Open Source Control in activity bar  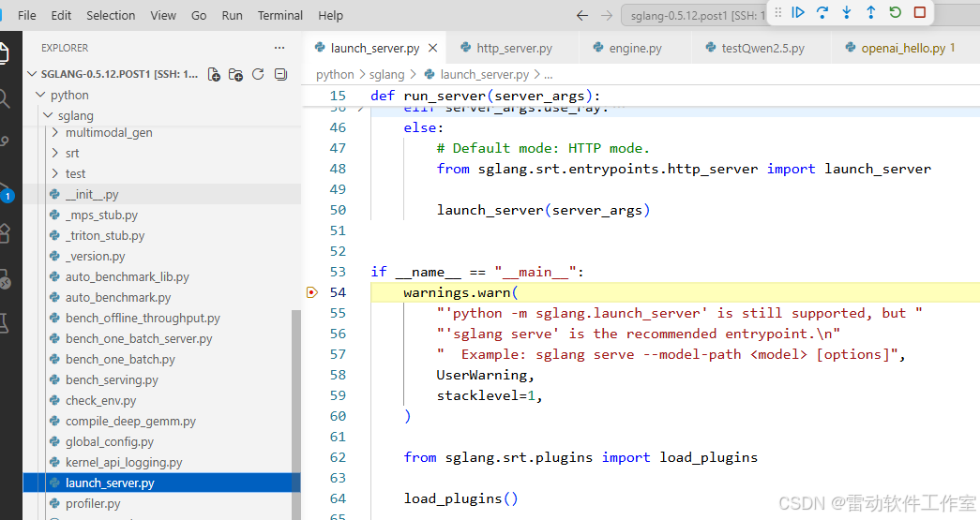3,143
